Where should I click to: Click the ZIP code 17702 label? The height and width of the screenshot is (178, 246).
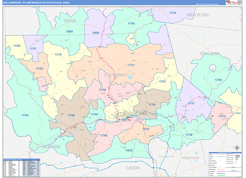point(104,136)
